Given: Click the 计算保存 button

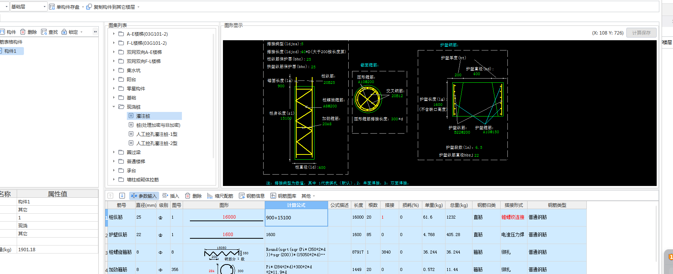Looking at the screenshot, I should point(641,33).
